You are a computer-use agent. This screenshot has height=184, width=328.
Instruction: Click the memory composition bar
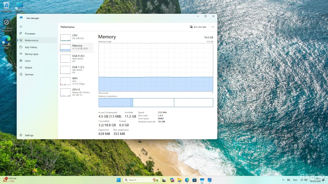pyautogui.click(x=156, y=102)
